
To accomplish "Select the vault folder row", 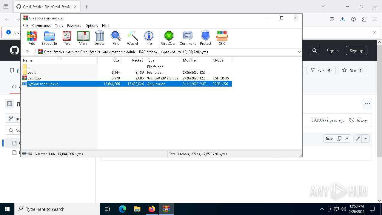I will click(x=127, y=73).
